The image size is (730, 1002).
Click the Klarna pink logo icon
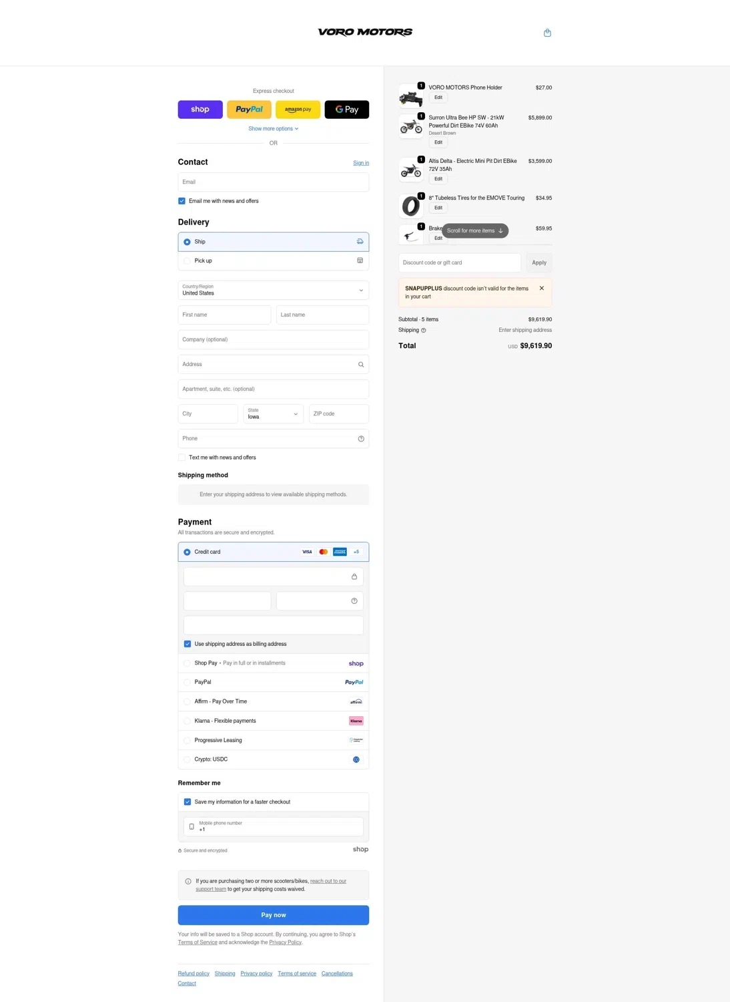(x=356, y=721)
